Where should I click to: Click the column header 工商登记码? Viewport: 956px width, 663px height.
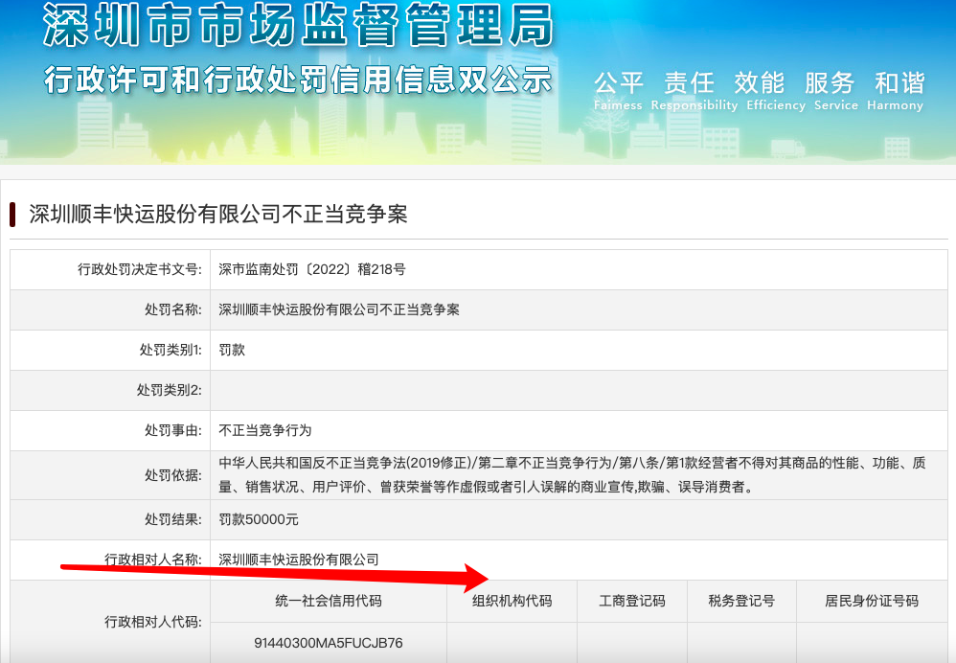tap(632, 601)
